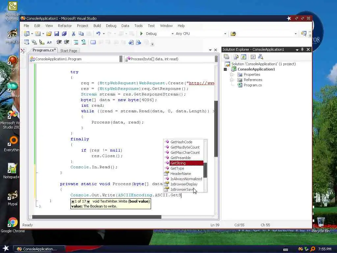Open the Window menu
Screen dimensions: 337x253
point(166,26)
